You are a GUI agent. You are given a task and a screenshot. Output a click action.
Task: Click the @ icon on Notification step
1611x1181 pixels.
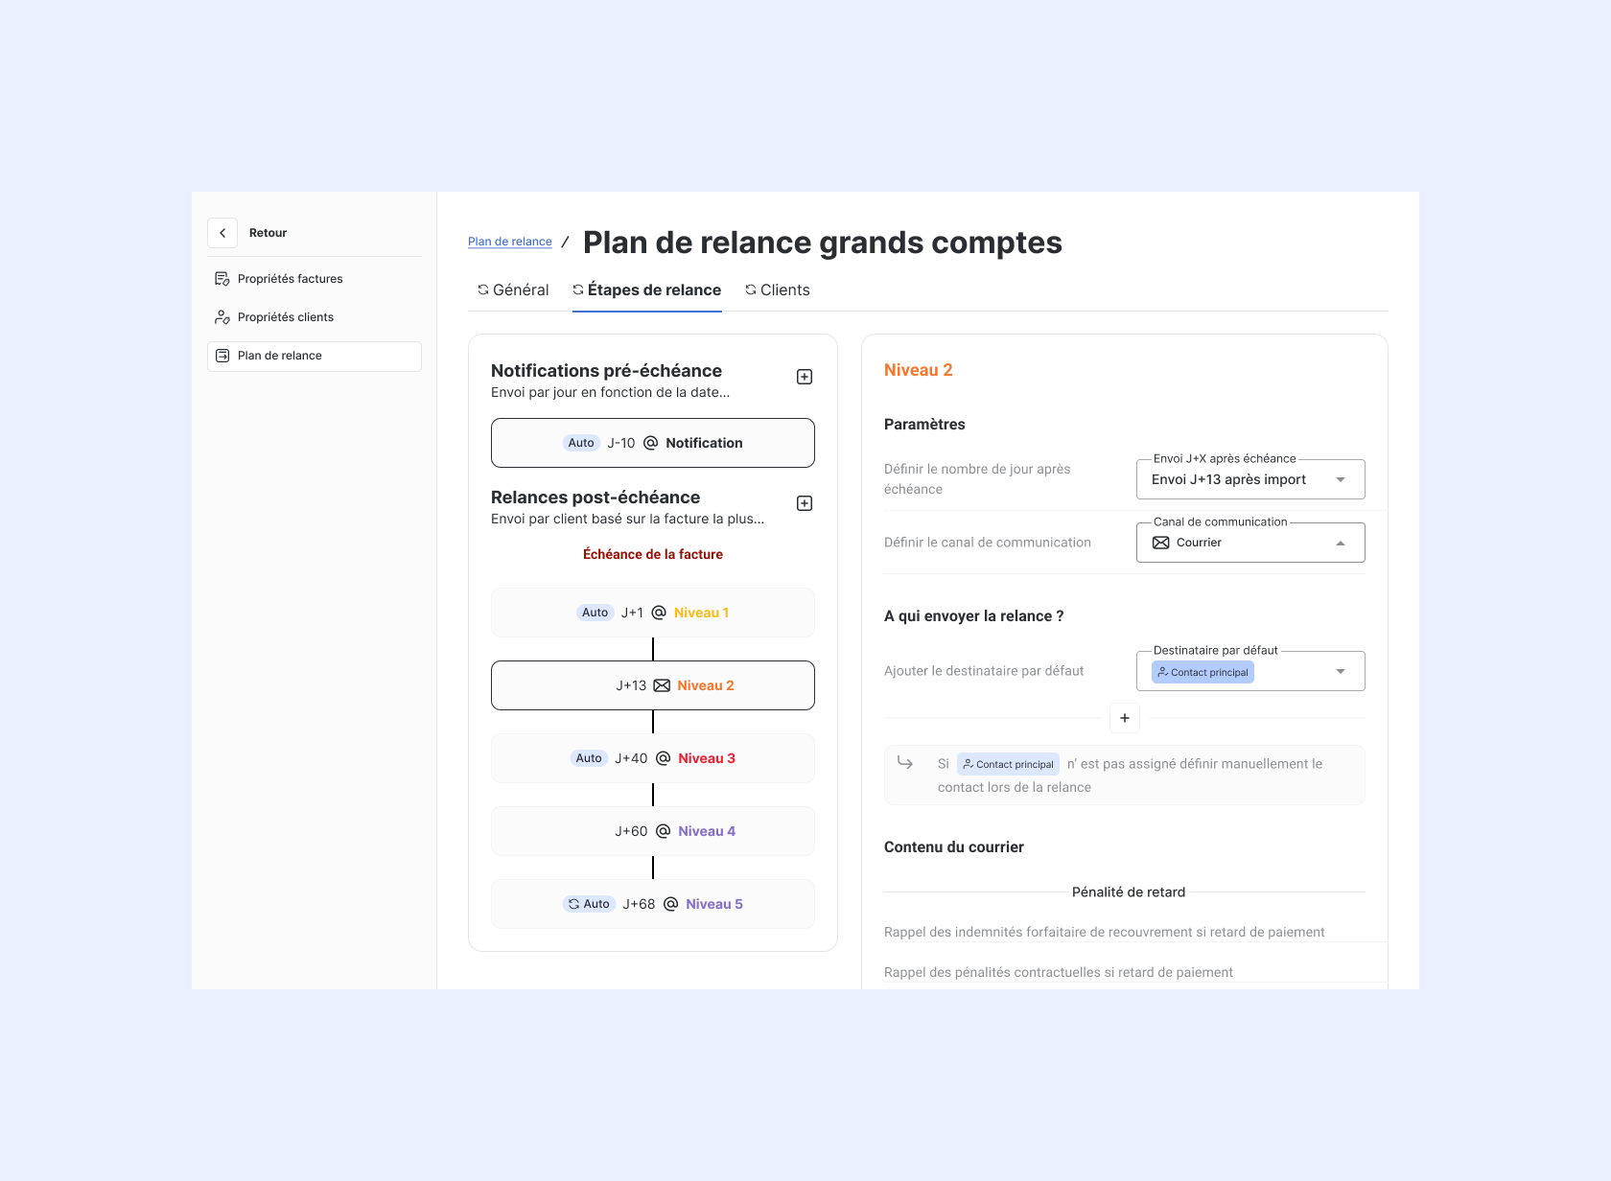click(x=650, y=443)
